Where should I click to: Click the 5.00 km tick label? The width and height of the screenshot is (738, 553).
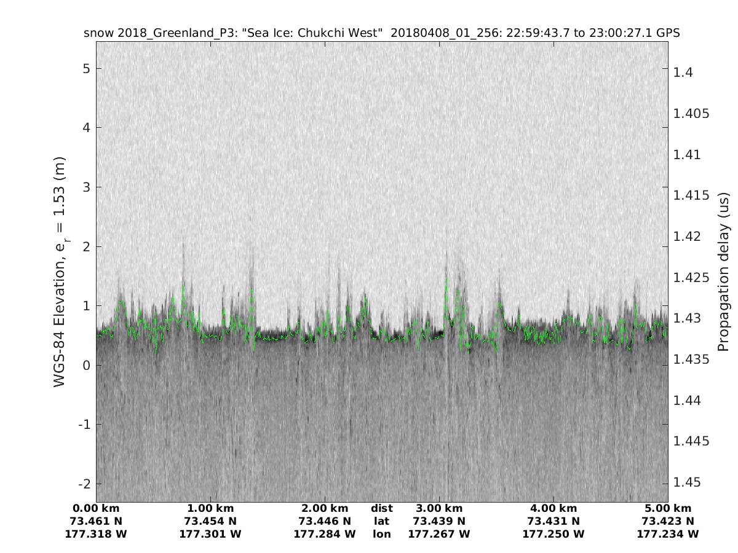(x=668, y=508)
